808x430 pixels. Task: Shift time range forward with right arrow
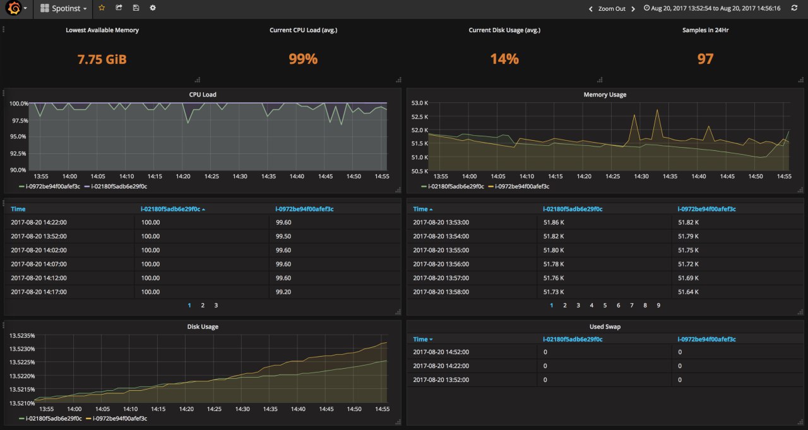click(x=633, y=9)
